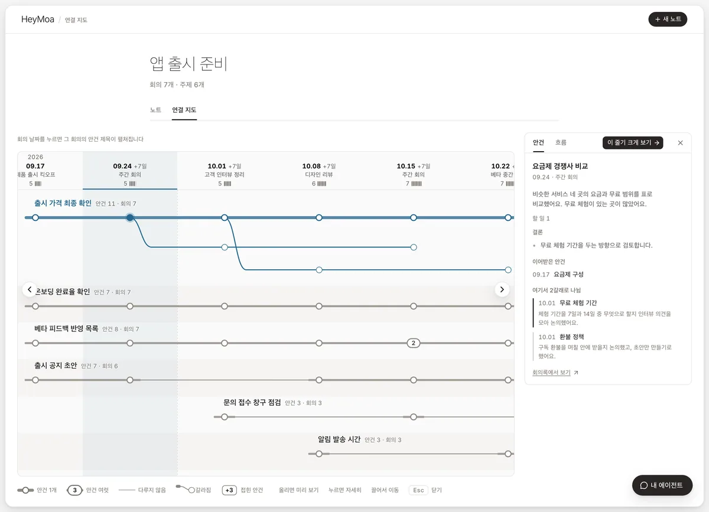Click the 10.01 node on 출시 가격 main line
The width and height of the screenshot is (709, 512).
pos(225,218)
